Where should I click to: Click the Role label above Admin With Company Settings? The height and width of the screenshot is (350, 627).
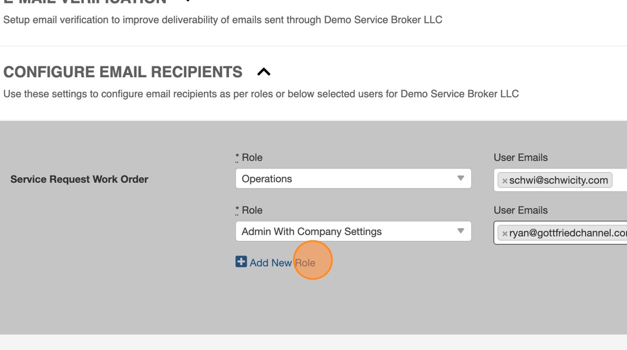251,210
